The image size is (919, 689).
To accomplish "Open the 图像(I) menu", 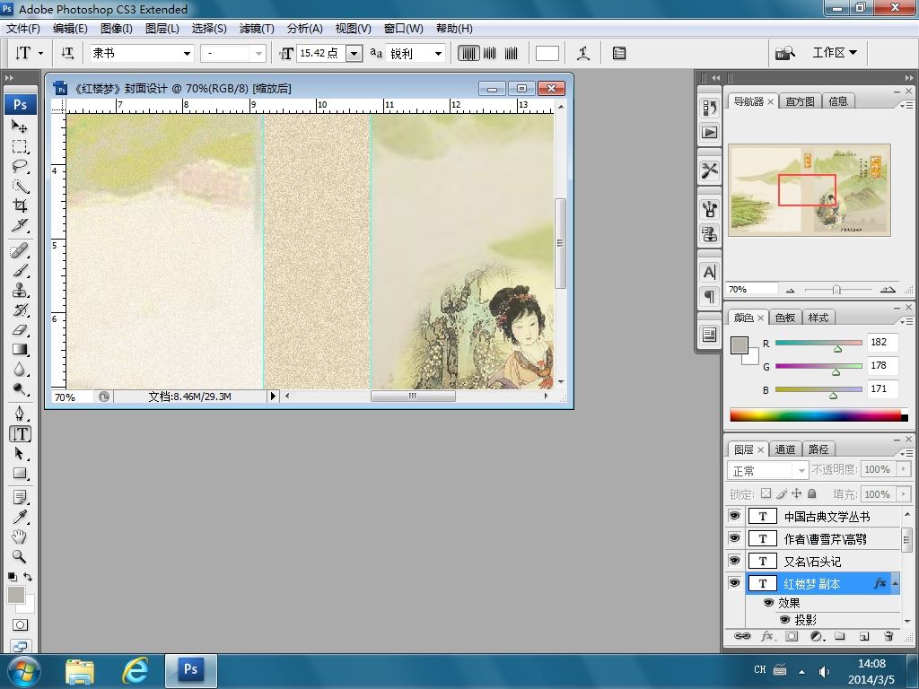I will [x=117, y=28].
